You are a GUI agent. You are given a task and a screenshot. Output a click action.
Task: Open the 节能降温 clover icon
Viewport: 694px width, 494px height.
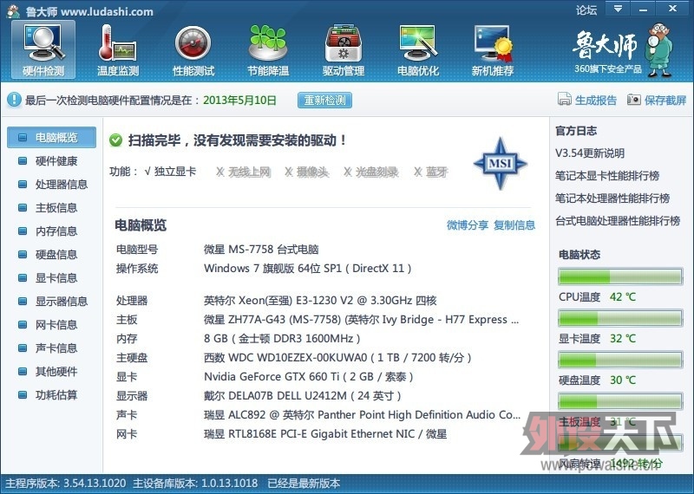click(268, 50)
